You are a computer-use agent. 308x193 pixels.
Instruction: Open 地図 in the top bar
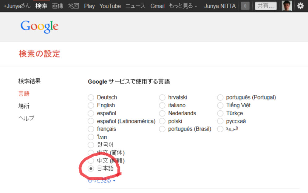(x=74, y=6)
